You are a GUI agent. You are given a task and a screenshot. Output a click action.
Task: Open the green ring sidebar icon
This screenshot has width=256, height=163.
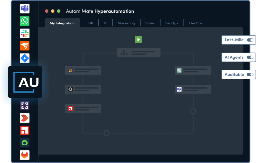click(x=25, y=143)
